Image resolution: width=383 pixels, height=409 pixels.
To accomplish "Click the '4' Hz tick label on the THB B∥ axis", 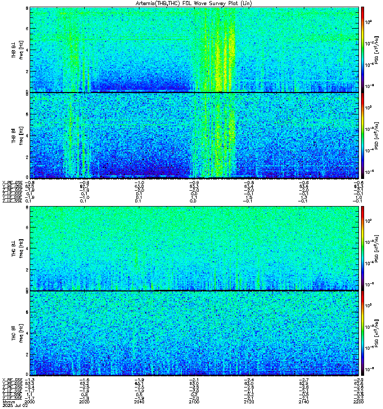I will [27, 135].
